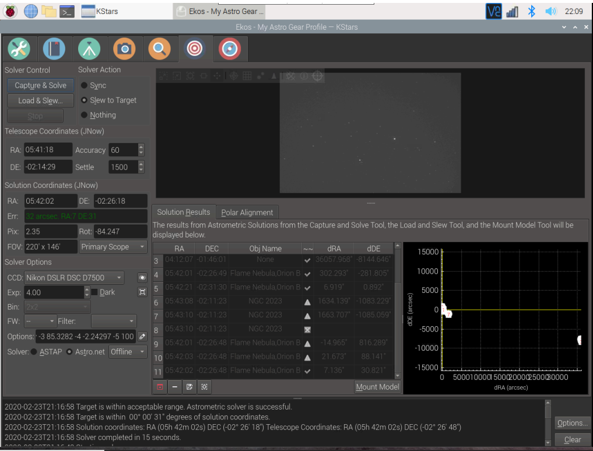Image resolution: width=593 pixels, height=451 pixels.
Task: Click the VNC icon in system tray
Action: (x=493, y=11)
